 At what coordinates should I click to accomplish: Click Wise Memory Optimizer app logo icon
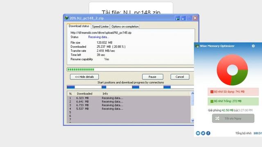tap(197, 46)
